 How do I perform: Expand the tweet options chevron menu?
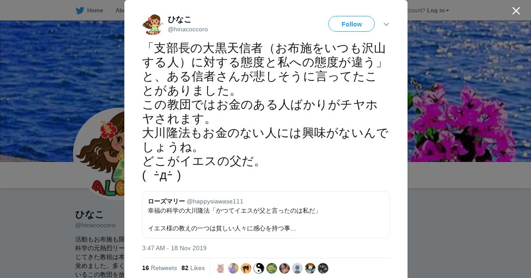[386, 24]
